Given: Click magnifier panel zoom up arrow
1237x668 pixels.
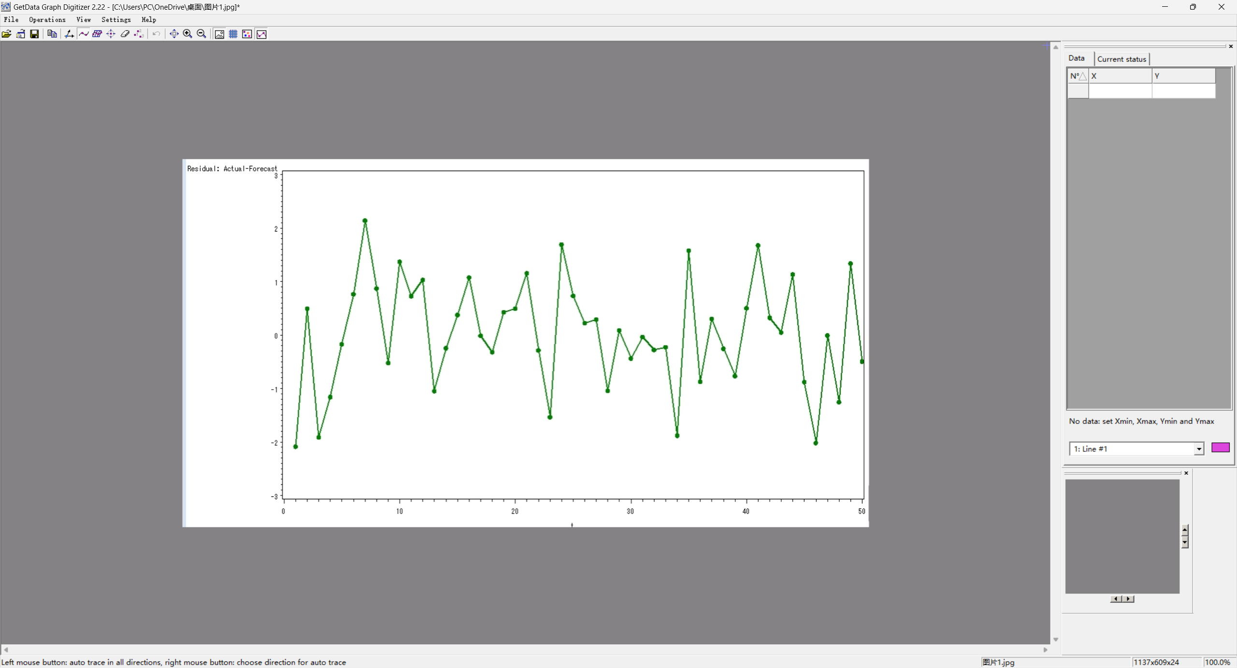Looking at the screenshot, I should click(1185, 529).
